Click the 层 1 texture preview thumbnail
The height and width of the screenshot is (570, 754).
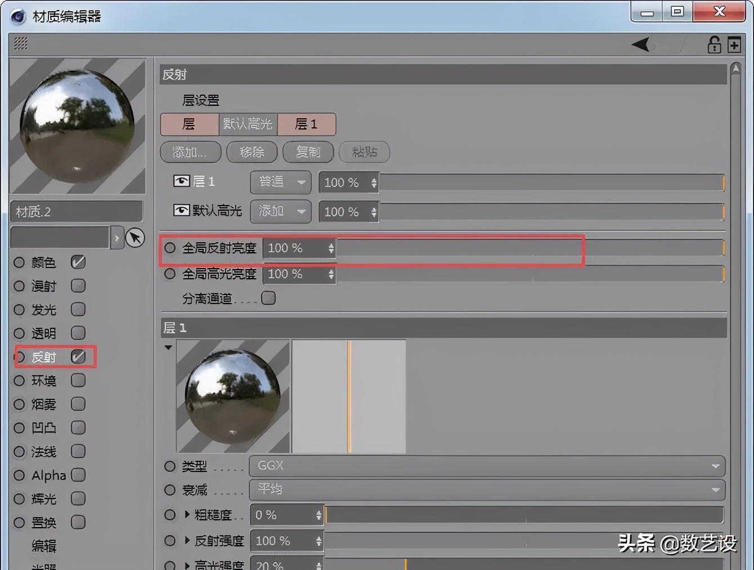(x=233, y=395)
